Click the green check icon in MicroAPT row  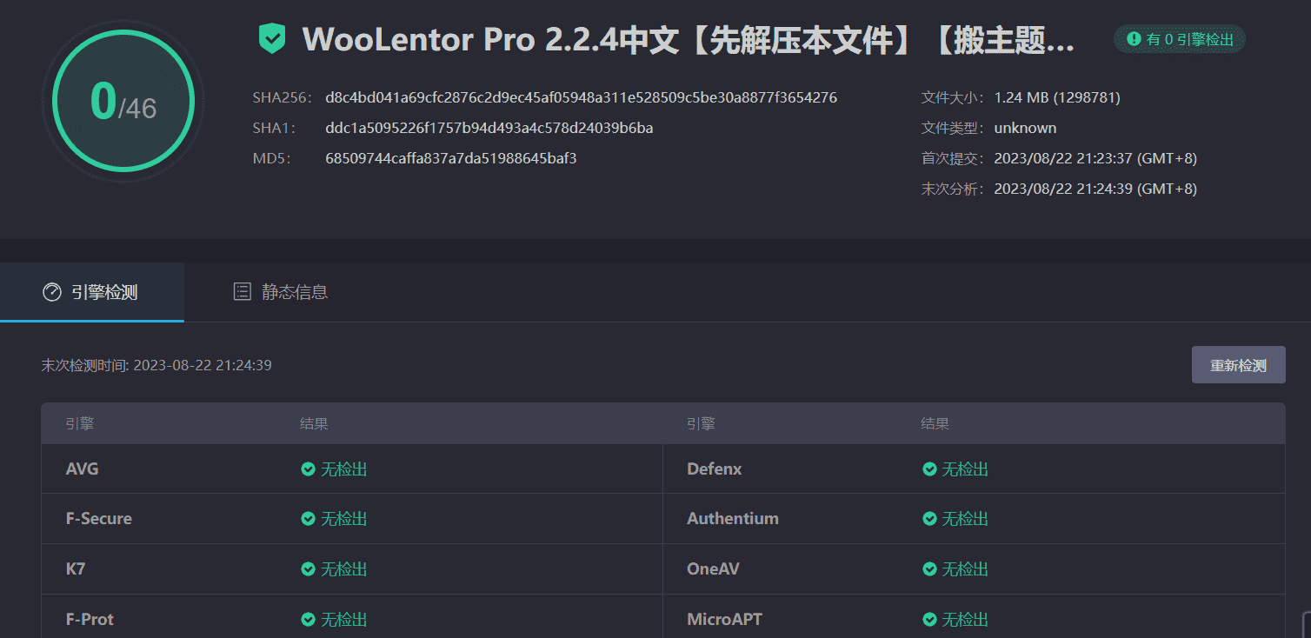coord(929,620)
